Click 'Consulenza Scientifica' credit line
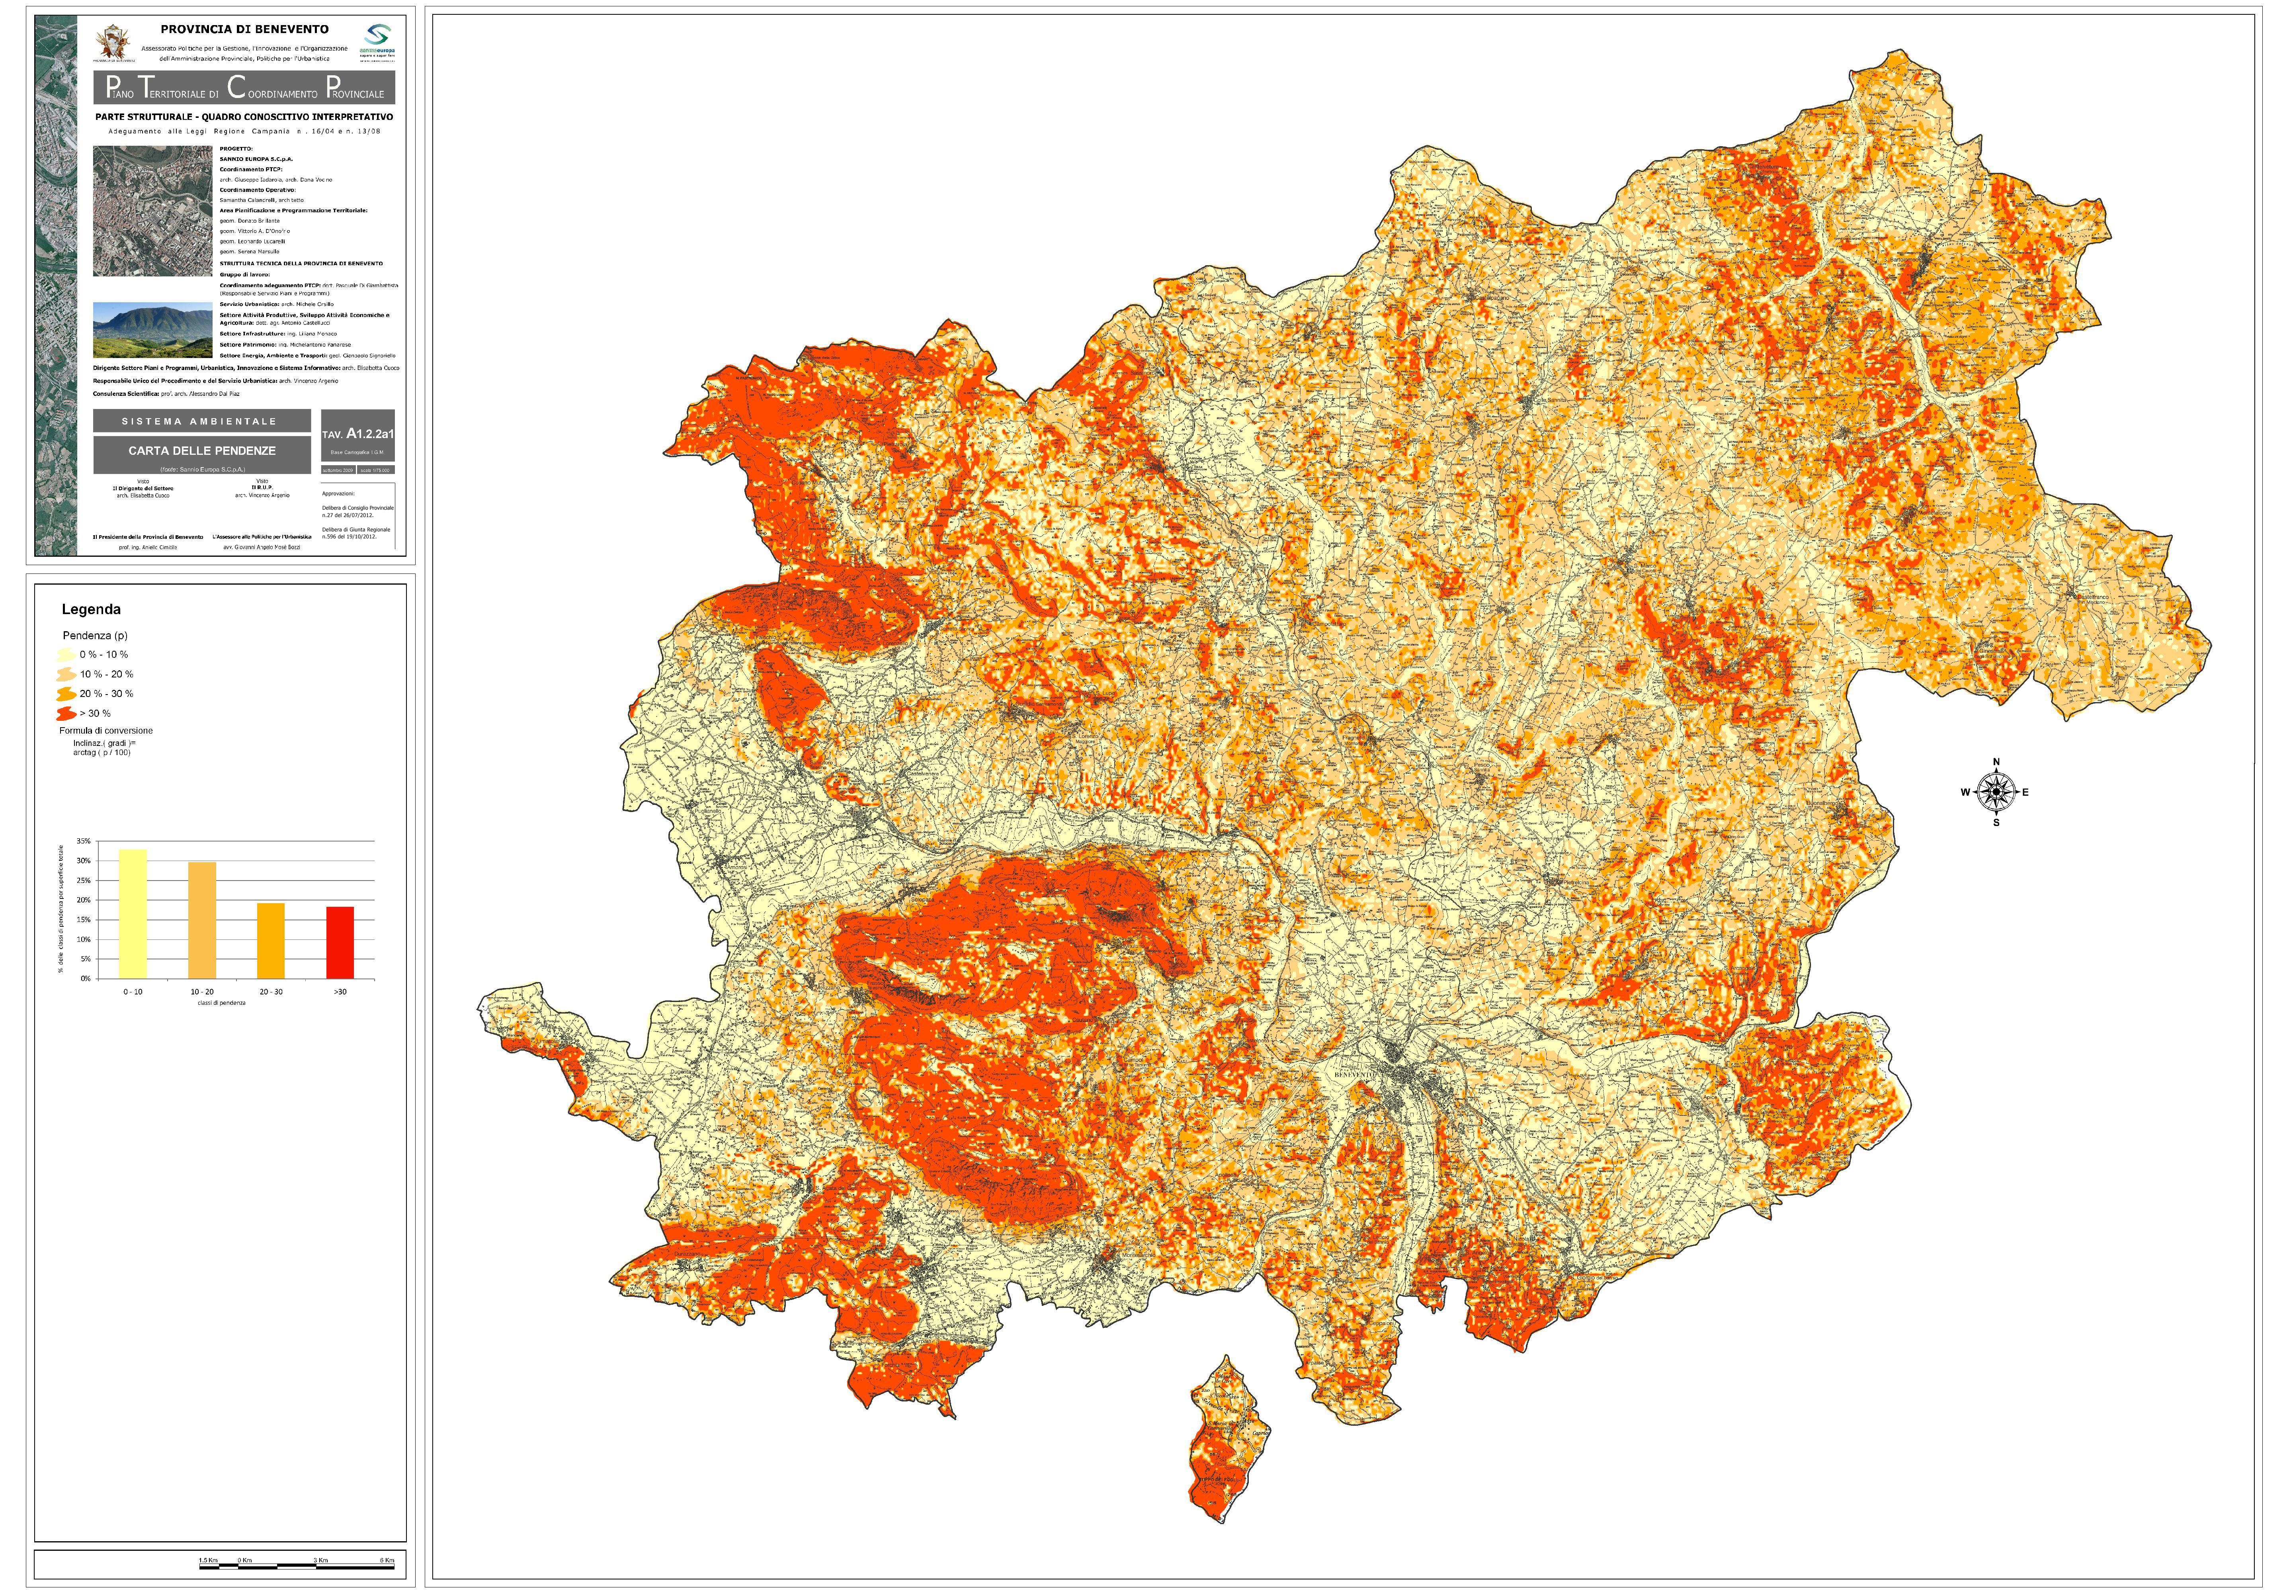 166,394
